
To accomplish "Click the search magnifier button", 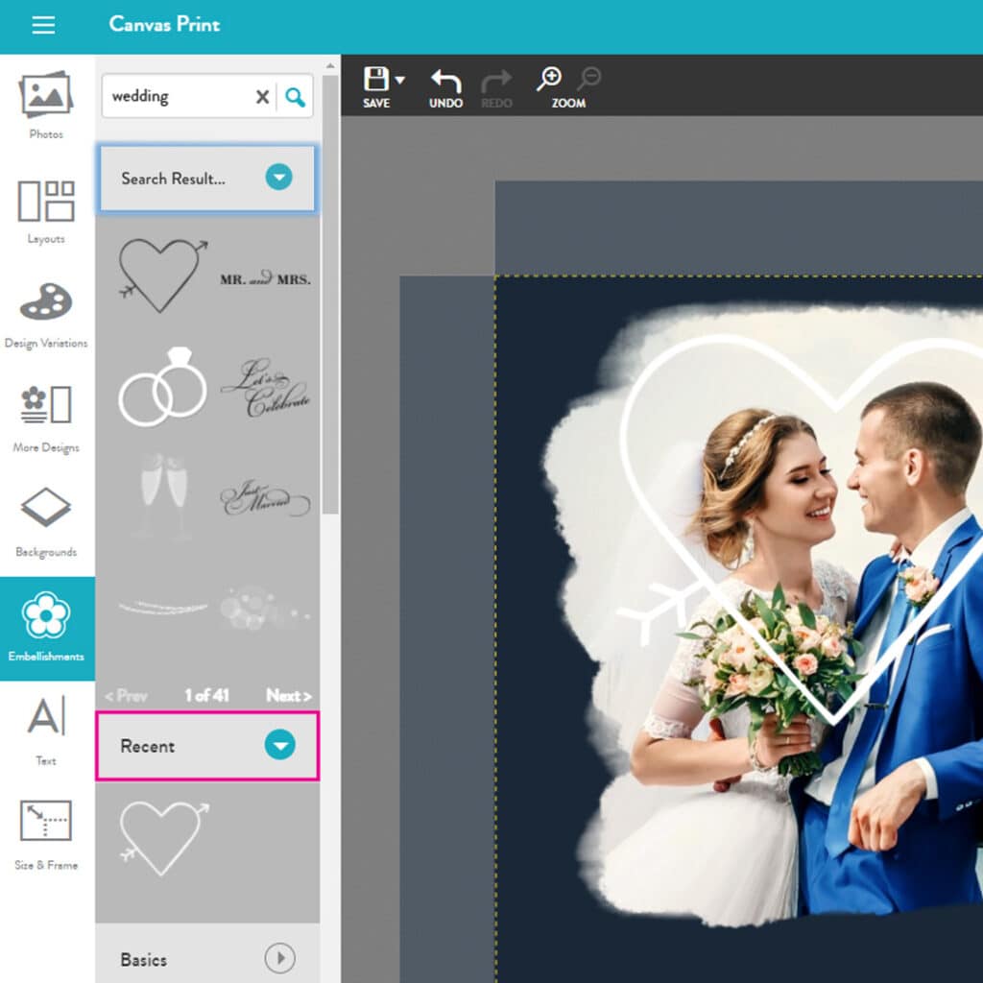I will click(296, 97).
